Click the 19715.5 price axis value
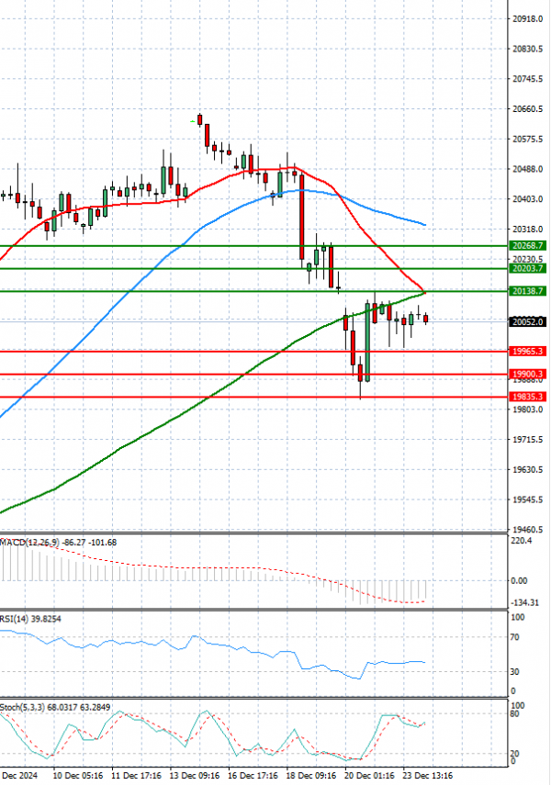This screenshot has width=551, height=785. 527,440
